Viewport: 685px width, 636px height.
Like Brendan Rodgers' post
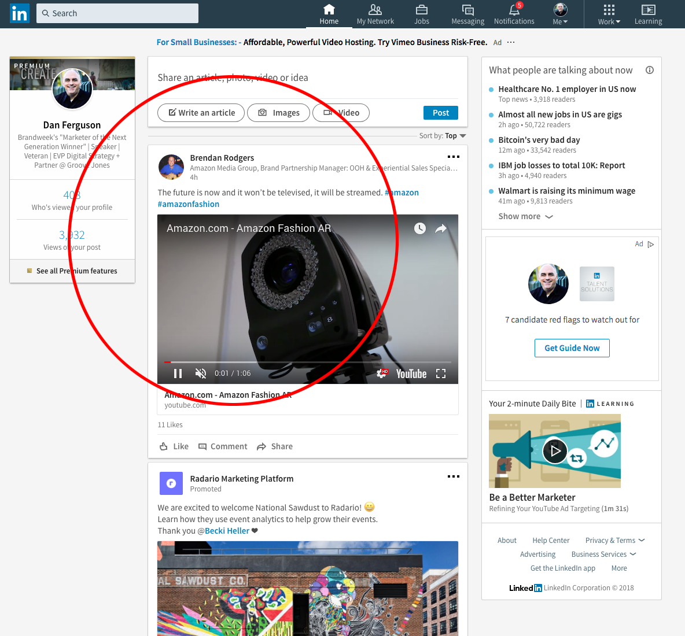pyautogui.click(x=174, y=446)
